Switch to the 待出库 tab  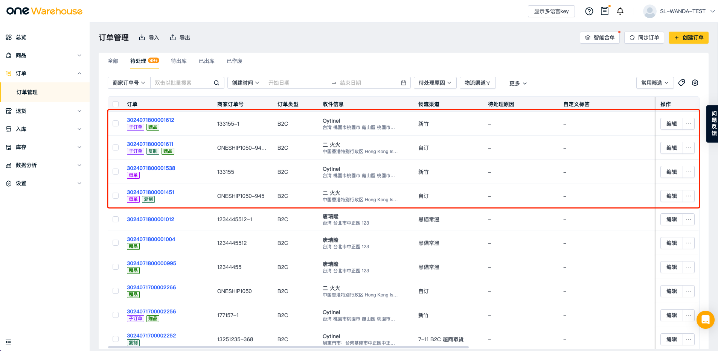(178, 61)
